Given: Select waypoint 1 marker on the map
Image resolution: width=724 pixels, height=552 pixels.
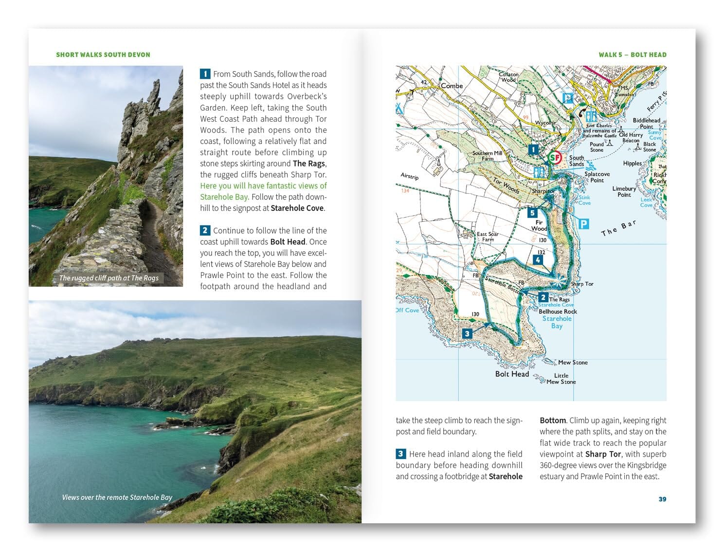Looking at the screenshot, I should coord(533,149).
